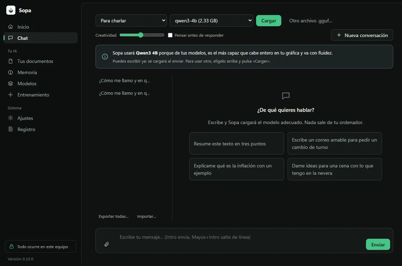The width and height of the screenshot is (402, 266).
Task: Click the plus icon in Nueva conversación
Action: pyautogui.click(x=339, y=35)
